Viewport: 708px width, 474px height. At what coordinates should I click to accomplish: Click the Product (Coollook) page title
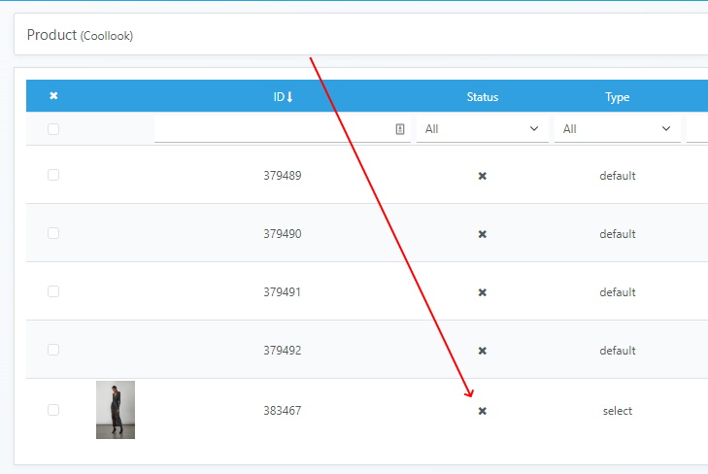(x=80, y=35)
